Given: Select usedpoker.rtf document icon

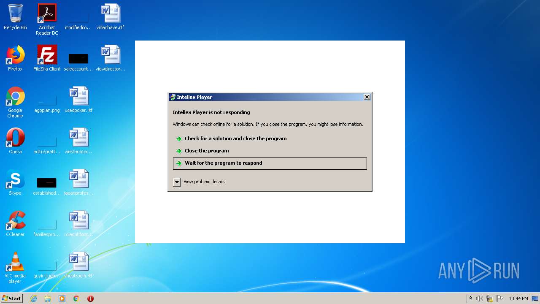Looking at the screenshot, I should click(78, 100).
